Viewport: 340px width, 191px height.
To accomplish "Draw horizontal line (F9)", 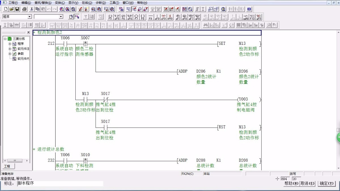I will 150,17.
